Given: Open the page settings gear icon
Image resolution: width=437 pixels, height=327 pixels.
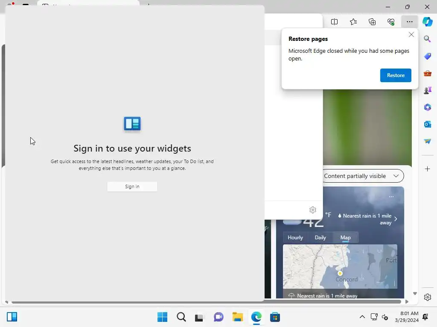Looking at the screenshot, I should point(313,210).
